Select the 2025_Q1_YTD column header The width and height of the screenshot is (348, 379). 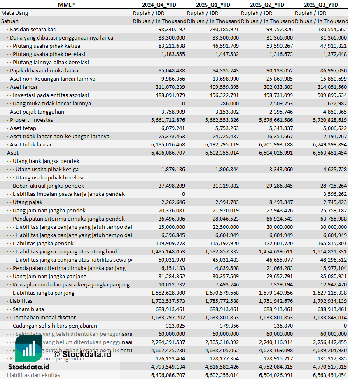click(213, 5)
